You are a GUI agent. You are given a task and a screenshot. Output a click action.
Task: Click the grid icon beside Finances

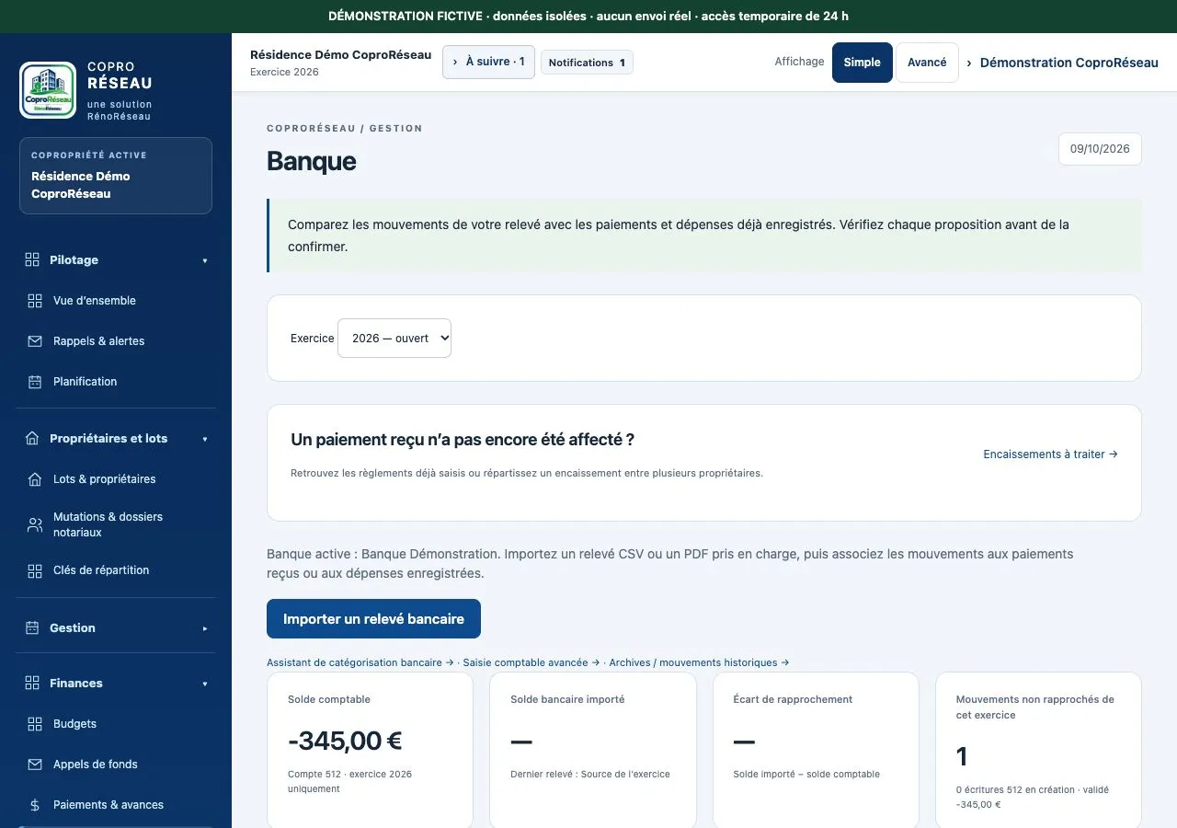[x=32, y=684]
